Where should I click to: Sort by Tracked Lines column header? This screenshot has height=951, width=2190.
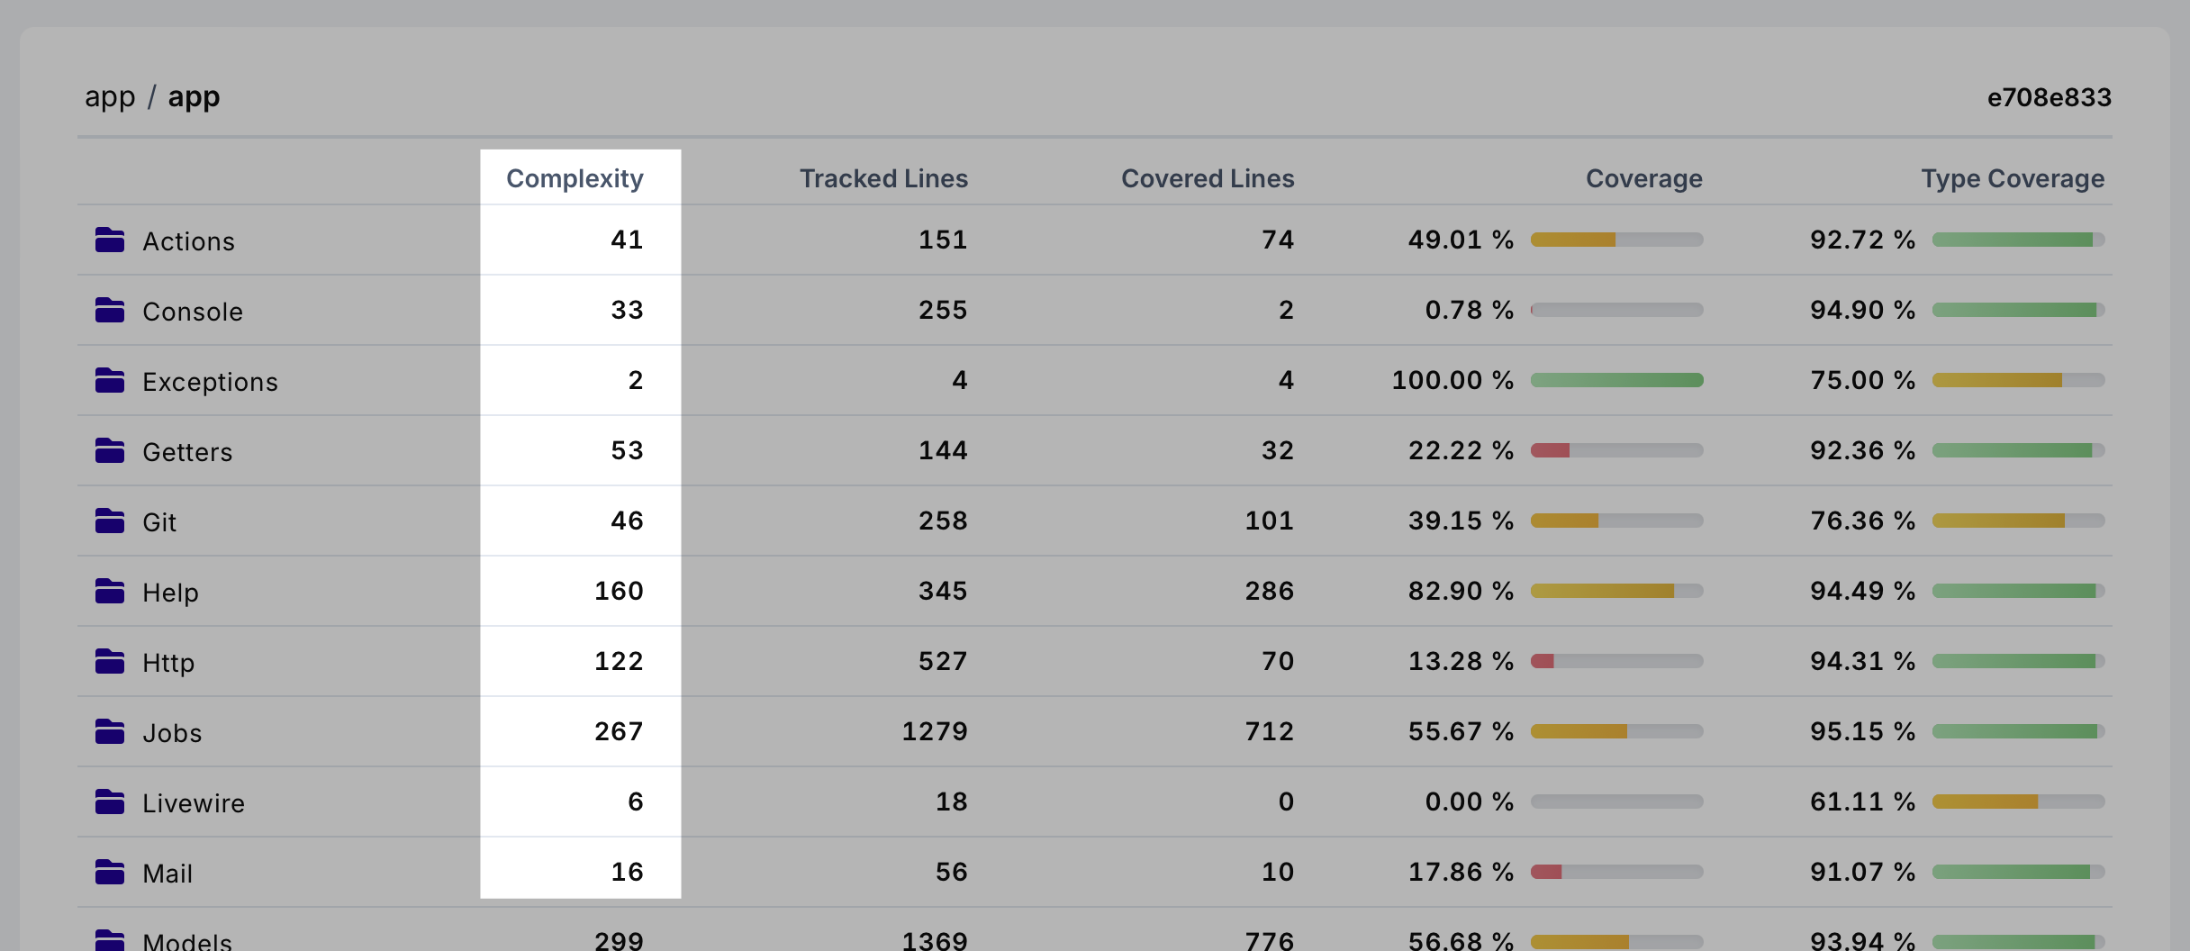pyautogui.click(x=883, y=178)
